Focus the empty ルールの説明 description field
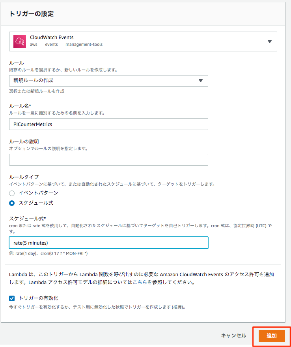 [108, 160]
